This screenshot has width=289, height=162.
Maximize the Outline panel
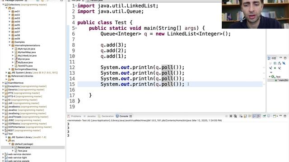pyautogui.click(x=285, y=58)
